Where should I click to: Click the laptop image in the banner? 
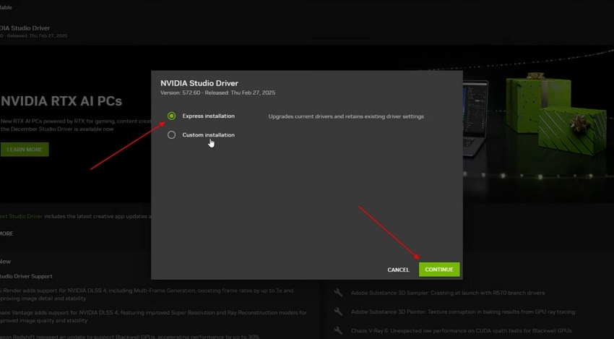pos(475,119)
